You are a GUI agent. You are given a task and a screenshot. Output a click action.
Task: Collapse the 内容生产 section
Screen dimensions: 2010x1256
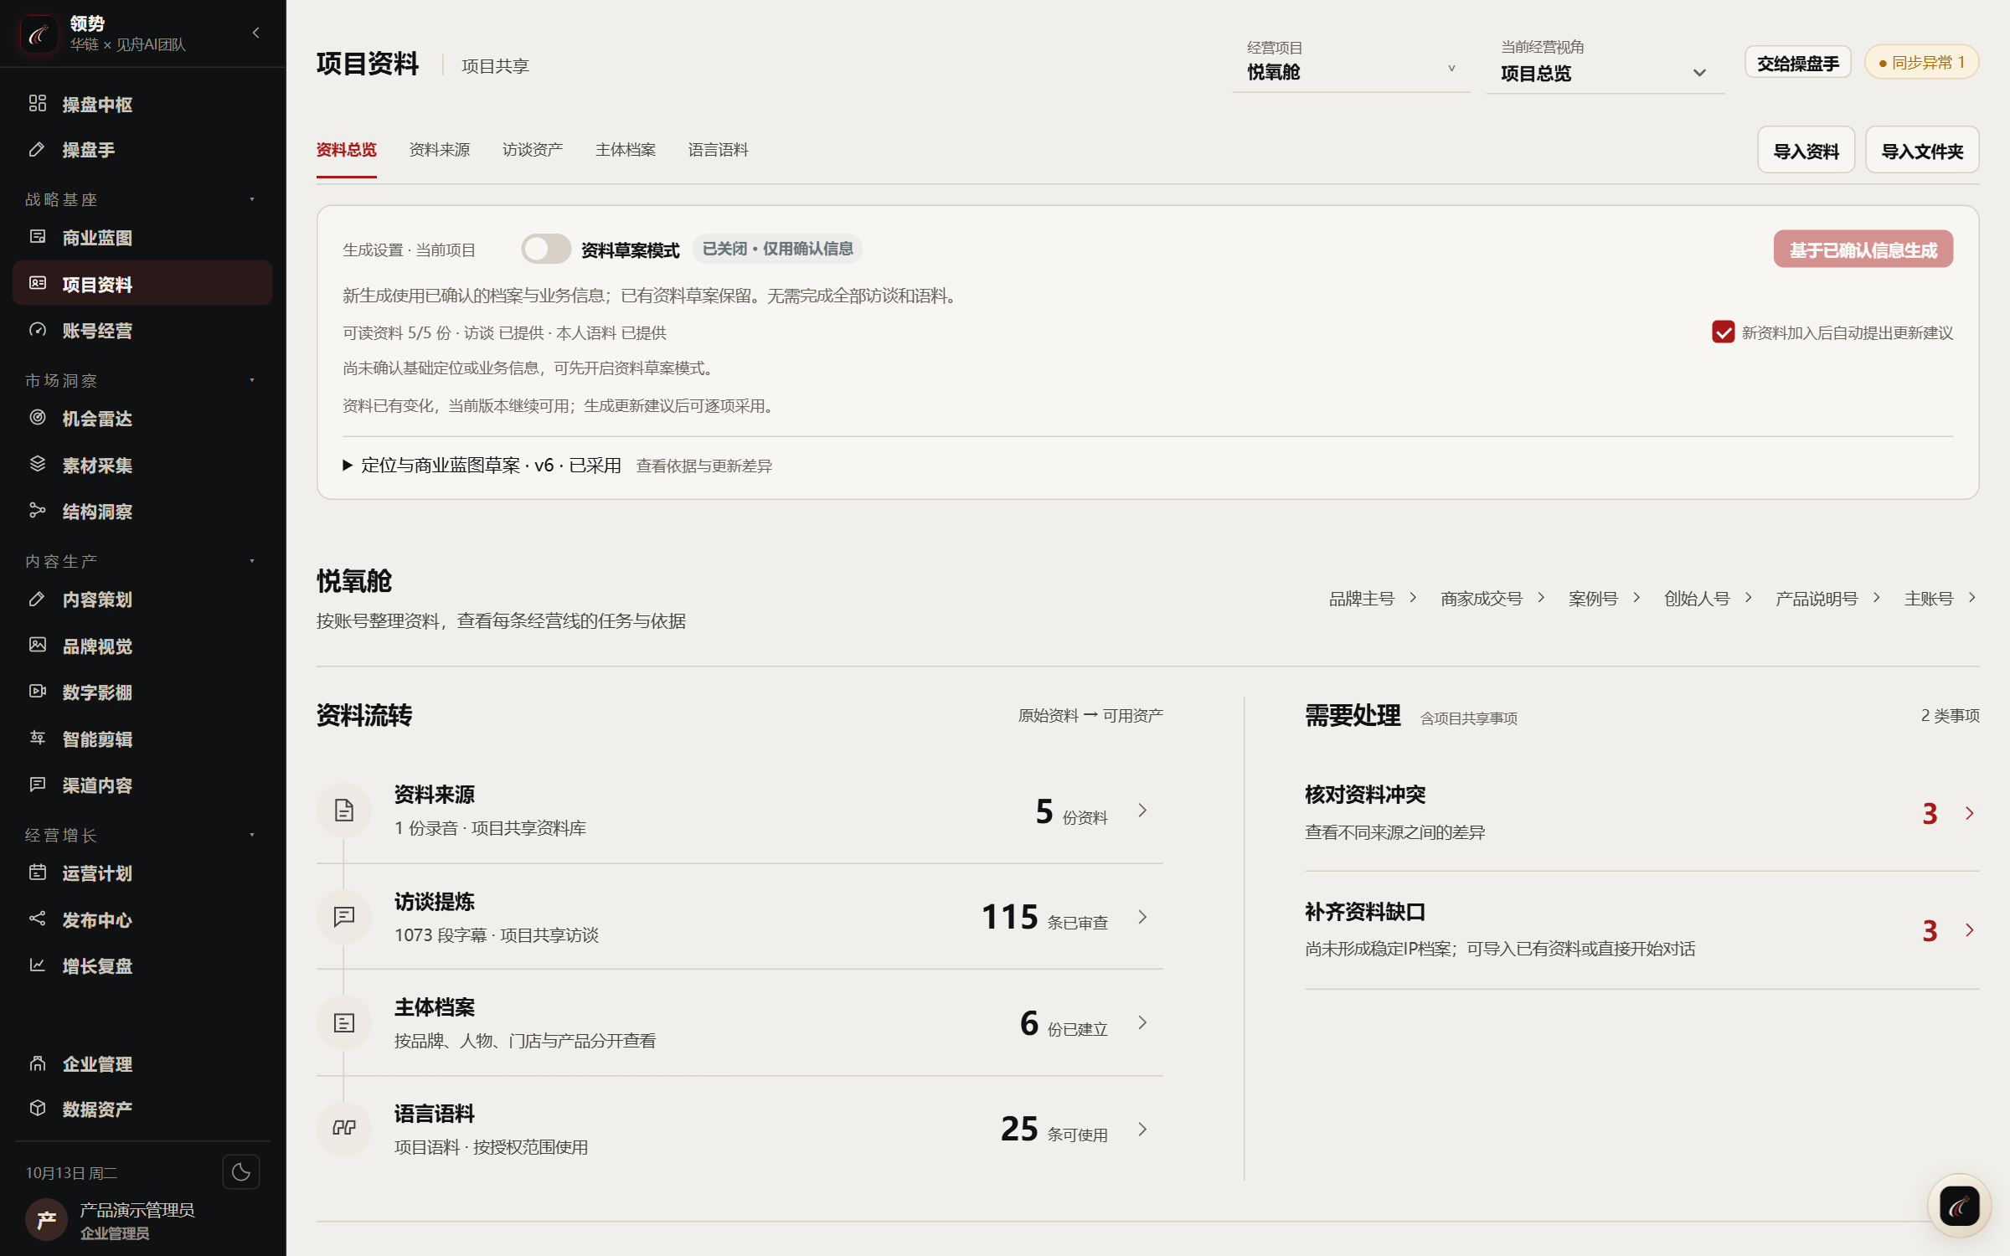click(252, 561)
